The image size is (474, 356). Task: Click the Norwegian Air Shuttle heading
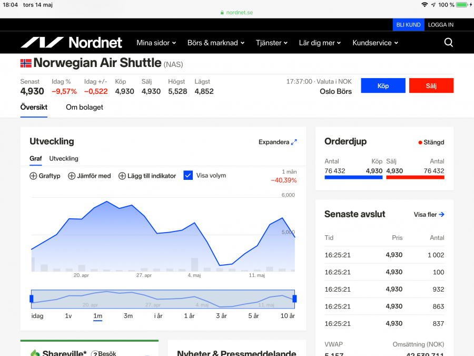(x=97, y=63)
